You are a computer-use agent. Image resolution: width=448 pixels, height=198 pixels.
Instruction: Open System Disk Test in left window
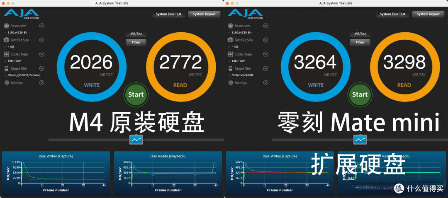pos(168,14)
